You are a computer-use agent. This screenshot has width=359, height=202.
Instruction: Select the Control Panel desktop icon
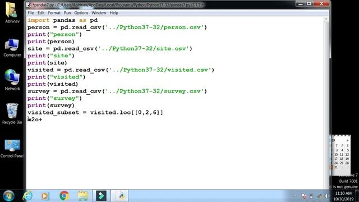click(12, 148)
